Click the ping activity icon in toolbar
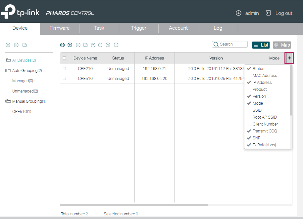 108,45
